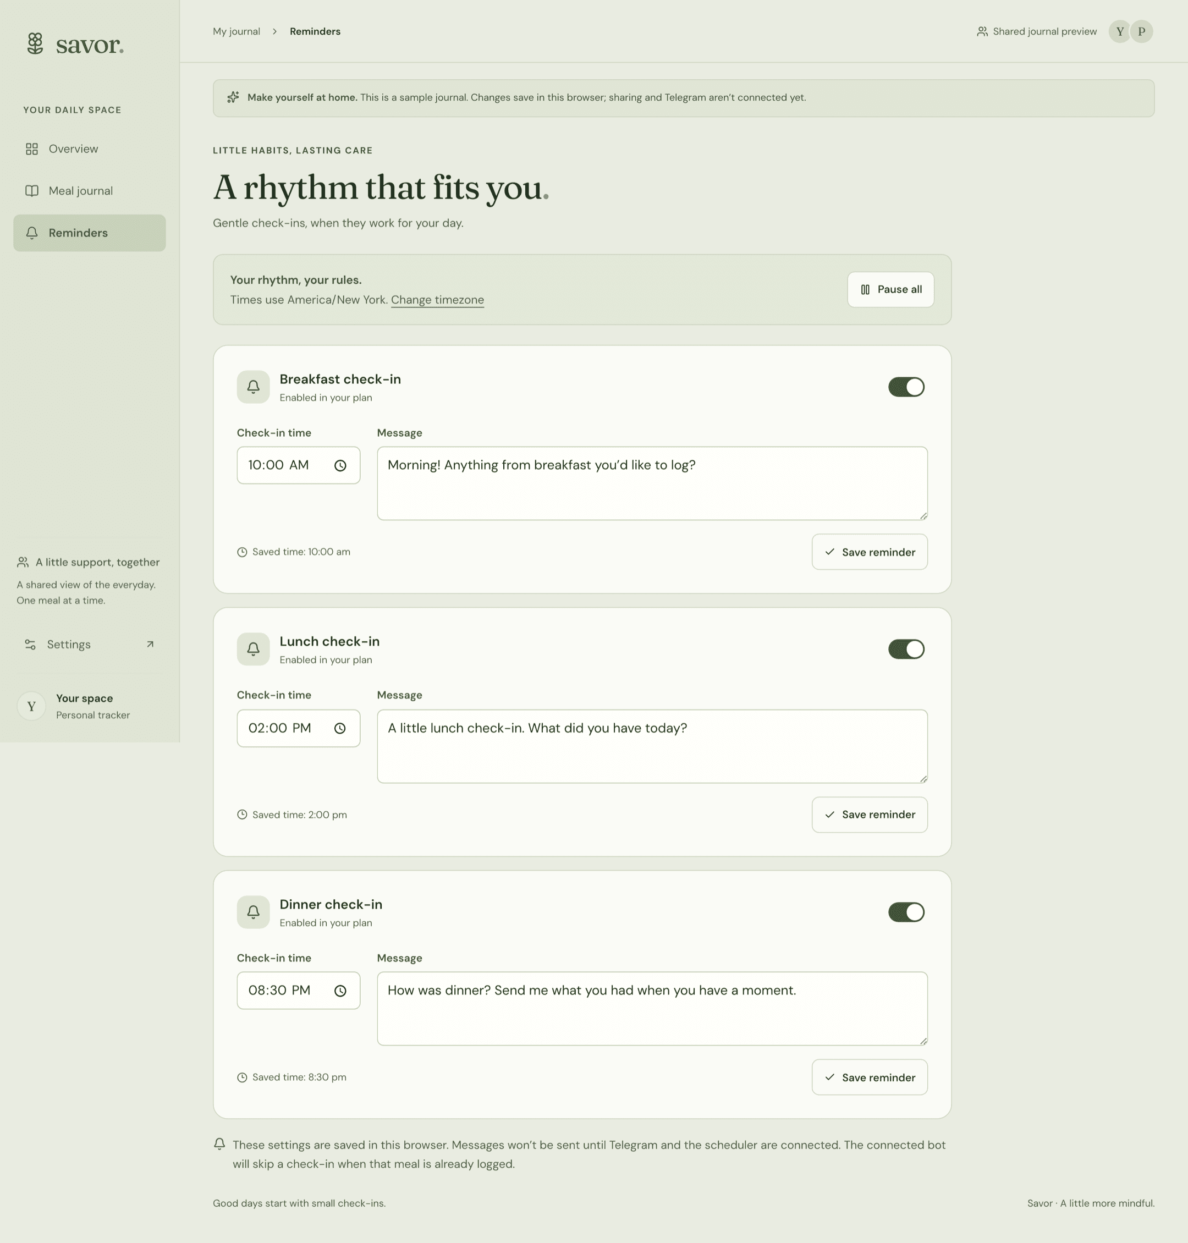Screen dimensions: 1188x1243
Task: Focus the Breakfast message text box
Action: pyautogui.click(x=652, y=484)
